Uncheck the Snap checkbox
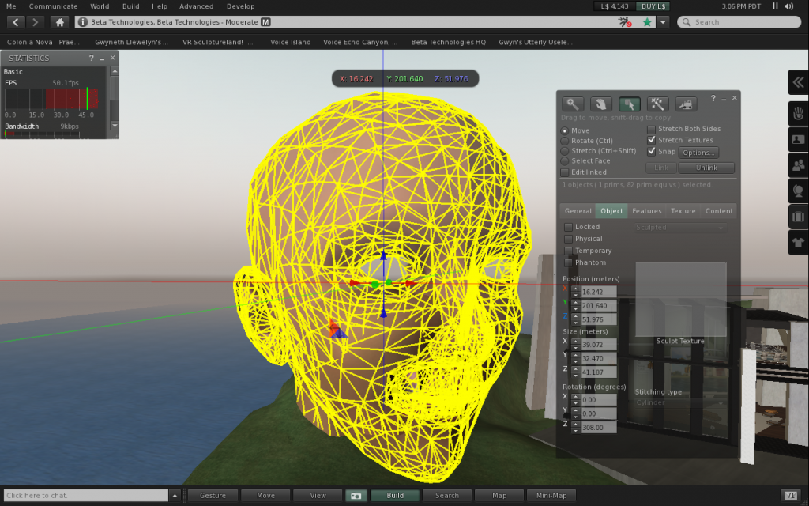The image size is (809, 506). [651, 151]
